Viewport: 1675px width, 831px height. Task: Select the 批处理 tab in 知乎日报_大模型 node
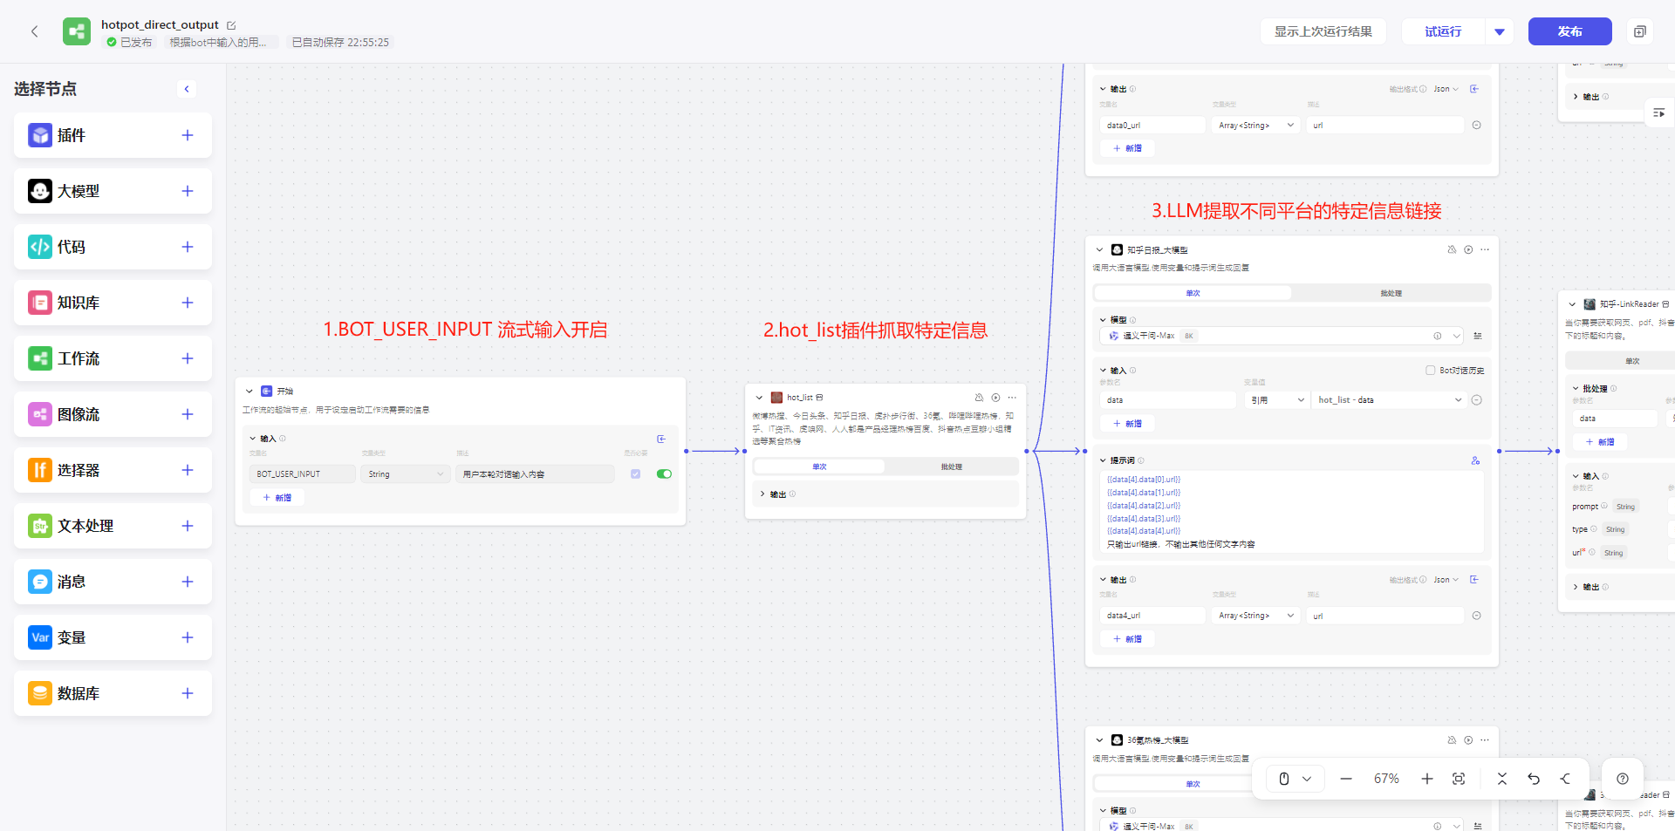(x=1391, y=293)
